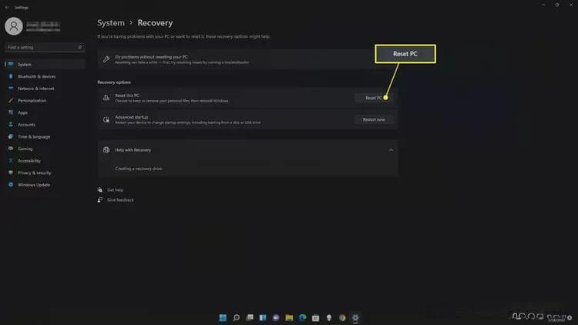Viewport: 578px width, 325px height.
Task: Open Microsoft Store from the taskbar
Action: coord(315,317)
